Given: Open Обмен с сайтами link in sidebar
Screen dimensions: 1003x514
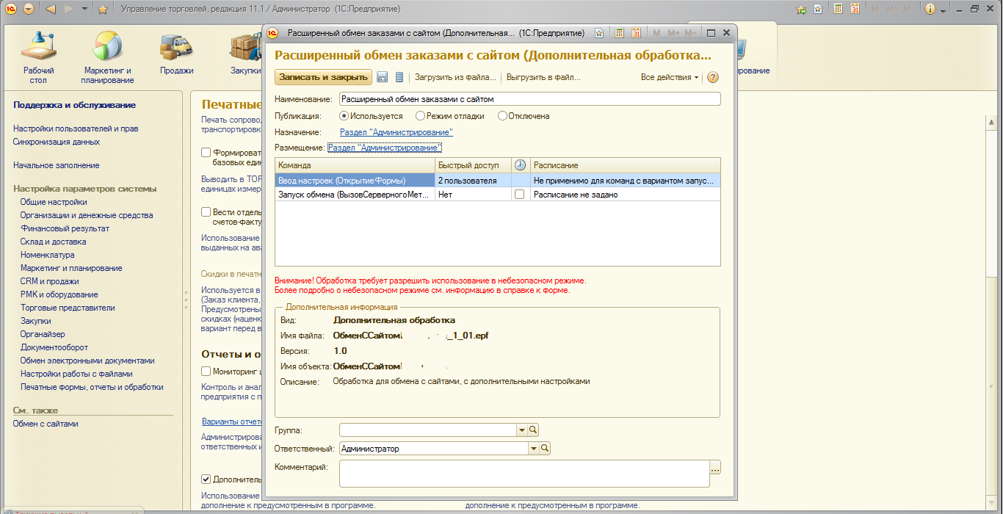Looking at the screenshot, I should point(46,424).
